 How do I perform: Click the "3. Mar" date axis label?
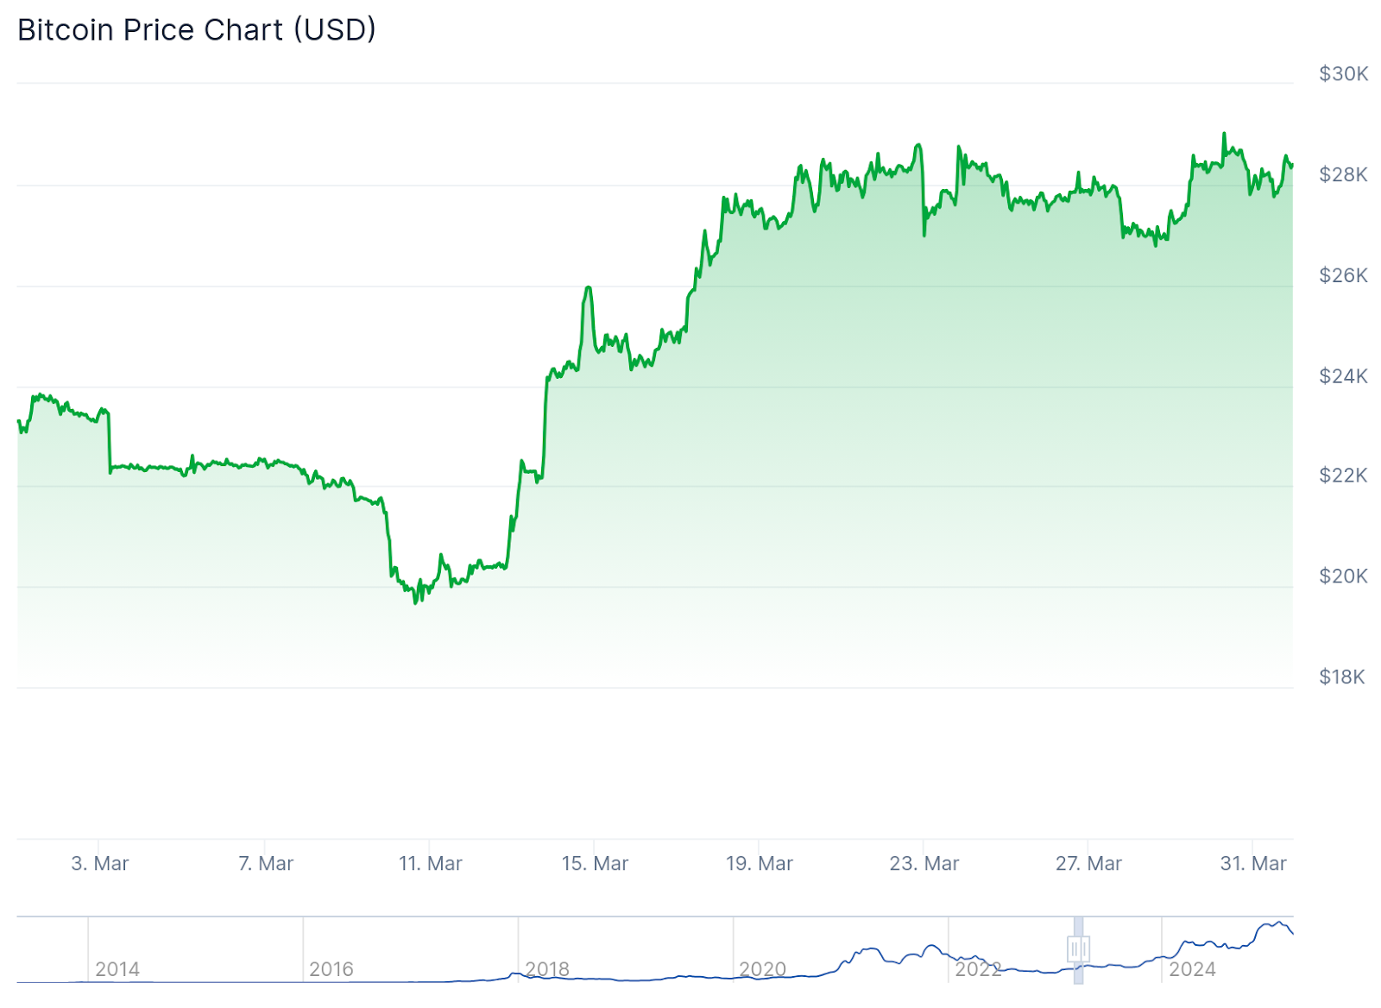[x=100, y=863]
